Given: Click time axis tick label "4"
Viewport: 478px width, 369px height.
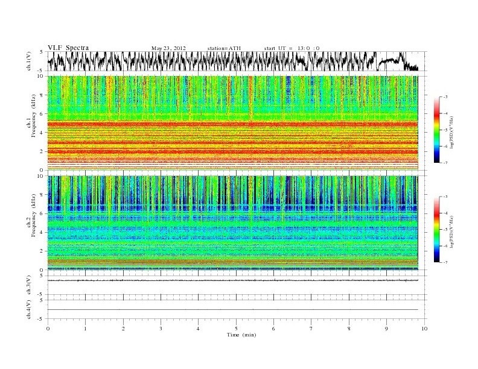Looking at the screenshot, I should (198, 329).
